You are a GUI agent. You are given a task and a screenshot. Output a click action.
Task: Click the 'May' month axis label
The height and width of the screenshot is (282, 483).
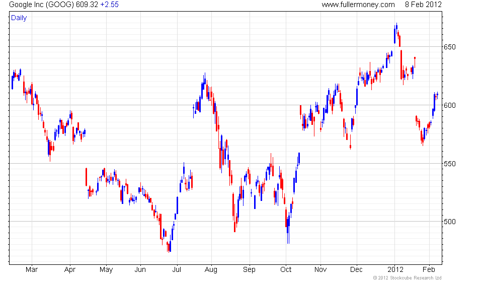coord(106,270)
